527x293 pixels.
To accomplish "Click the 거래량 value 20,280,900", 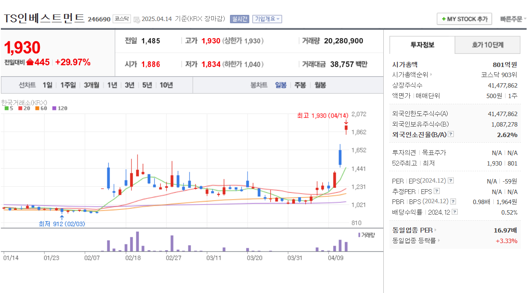I will (x=343, y=41).
